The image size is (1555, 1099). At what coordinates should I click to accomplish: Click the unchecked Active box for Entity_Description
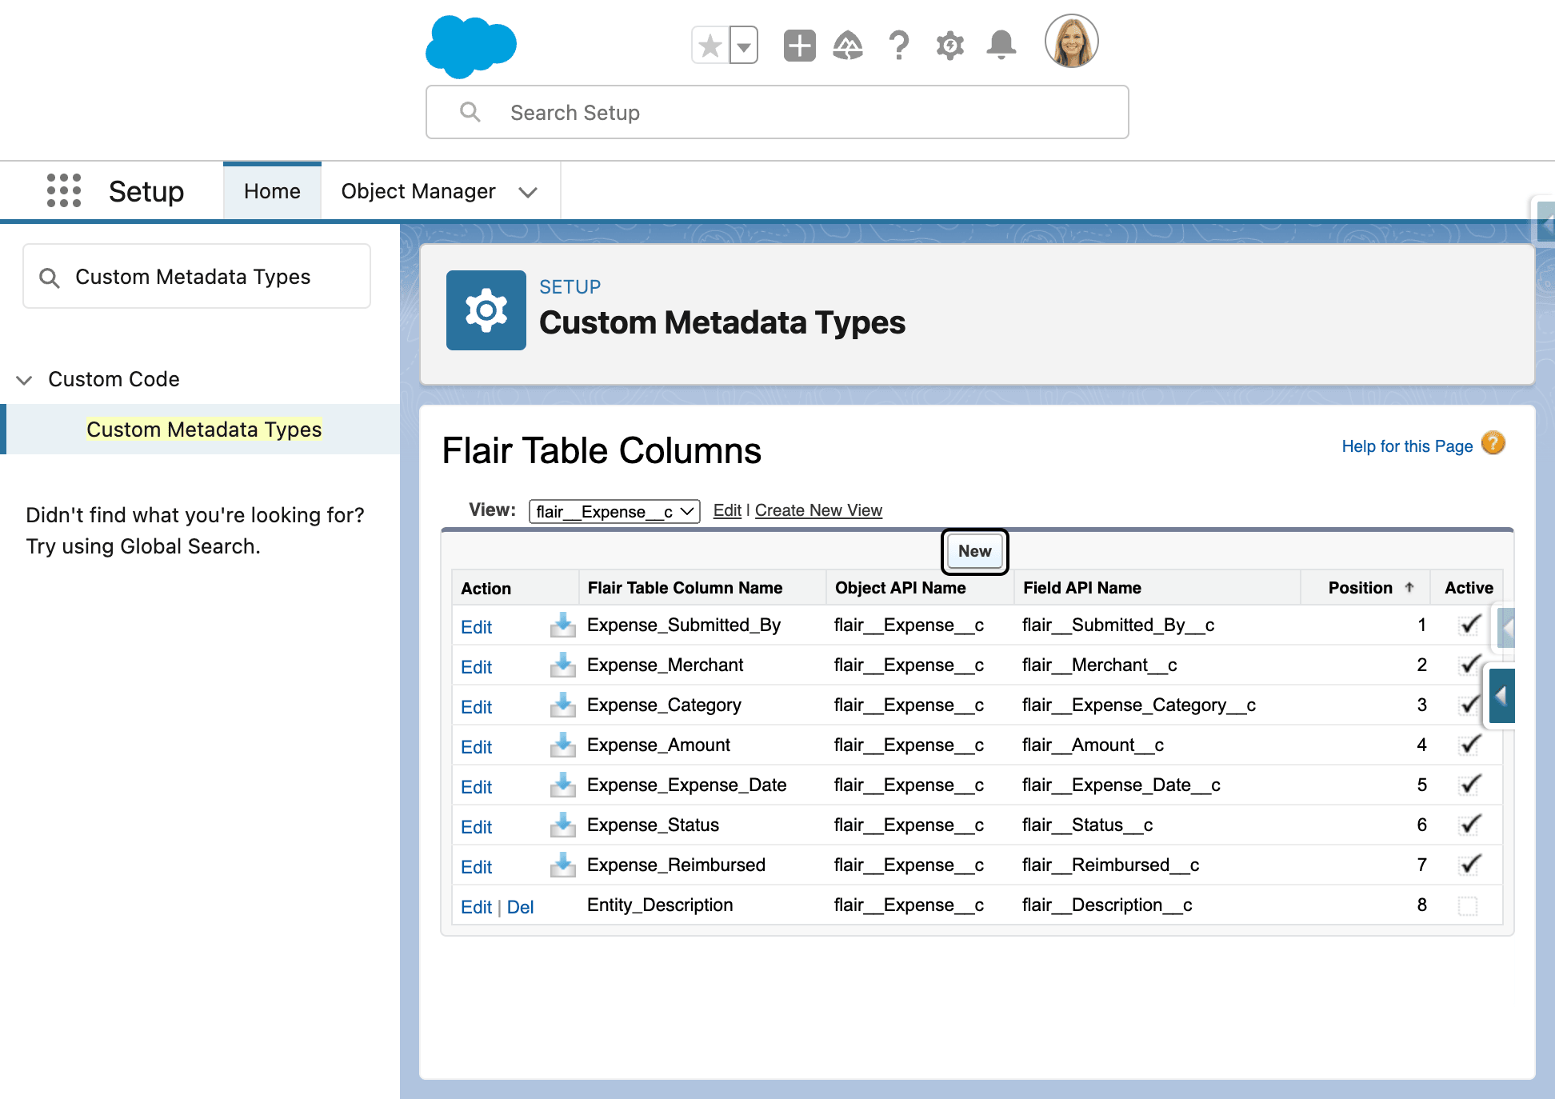click(x=1468, y=905)
